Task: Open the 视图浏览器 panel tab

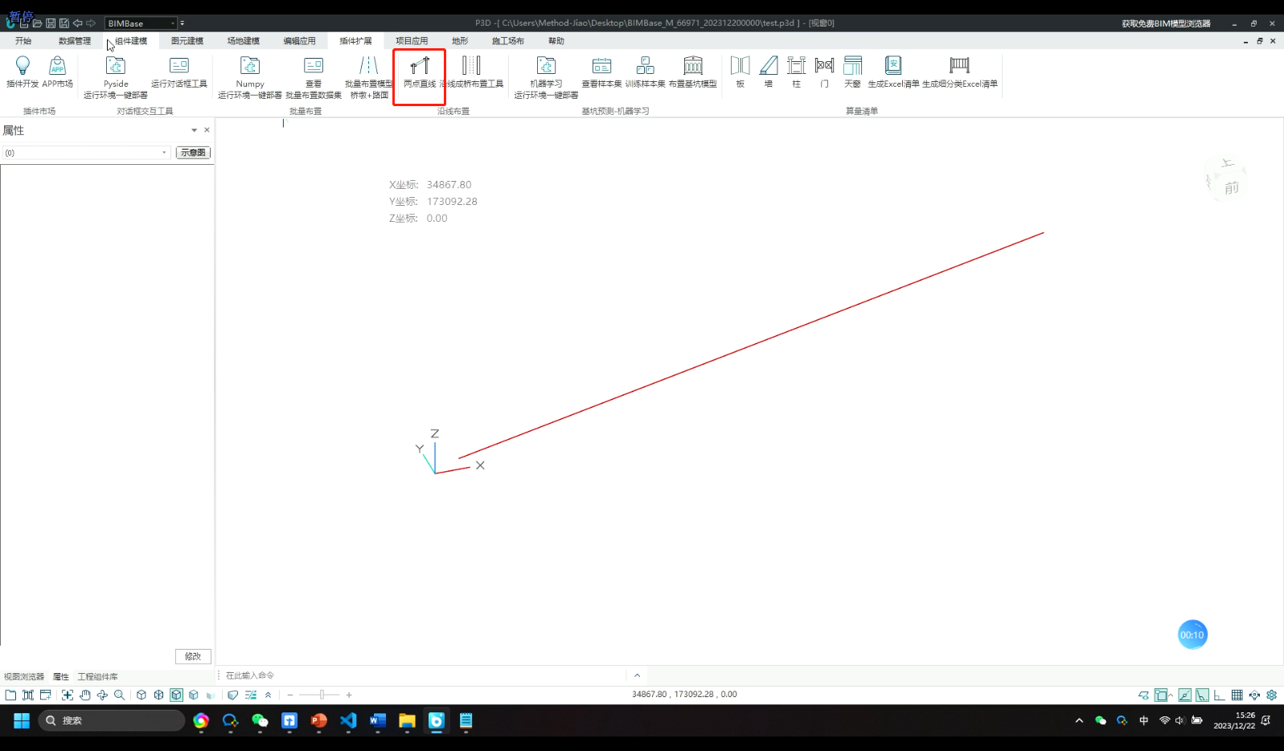Action: point(24,677)
